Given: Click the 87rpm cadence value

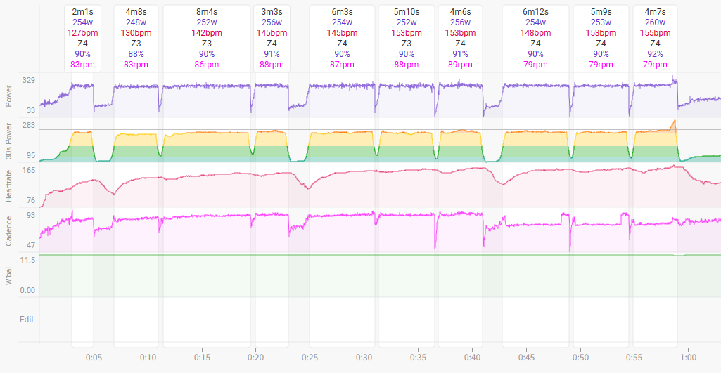Looking at the screenshot, I should [342, 65].
